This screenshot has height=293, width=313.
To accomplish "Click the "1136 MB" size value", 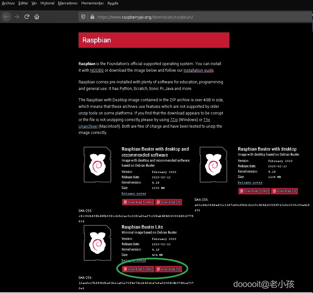I will pos(274,177).
